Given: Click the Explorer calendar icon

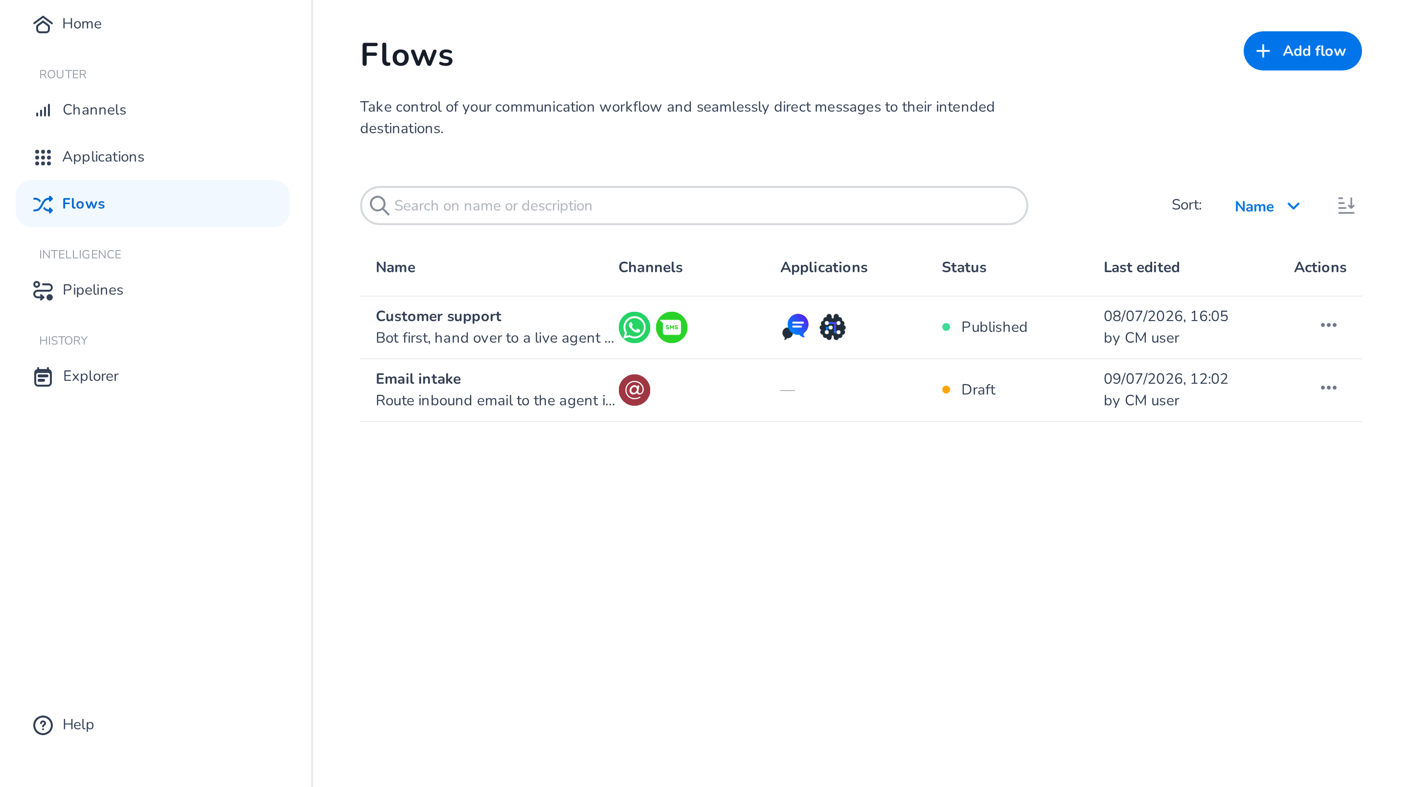Looking at the screenshot, I should (x=43, y=376).
